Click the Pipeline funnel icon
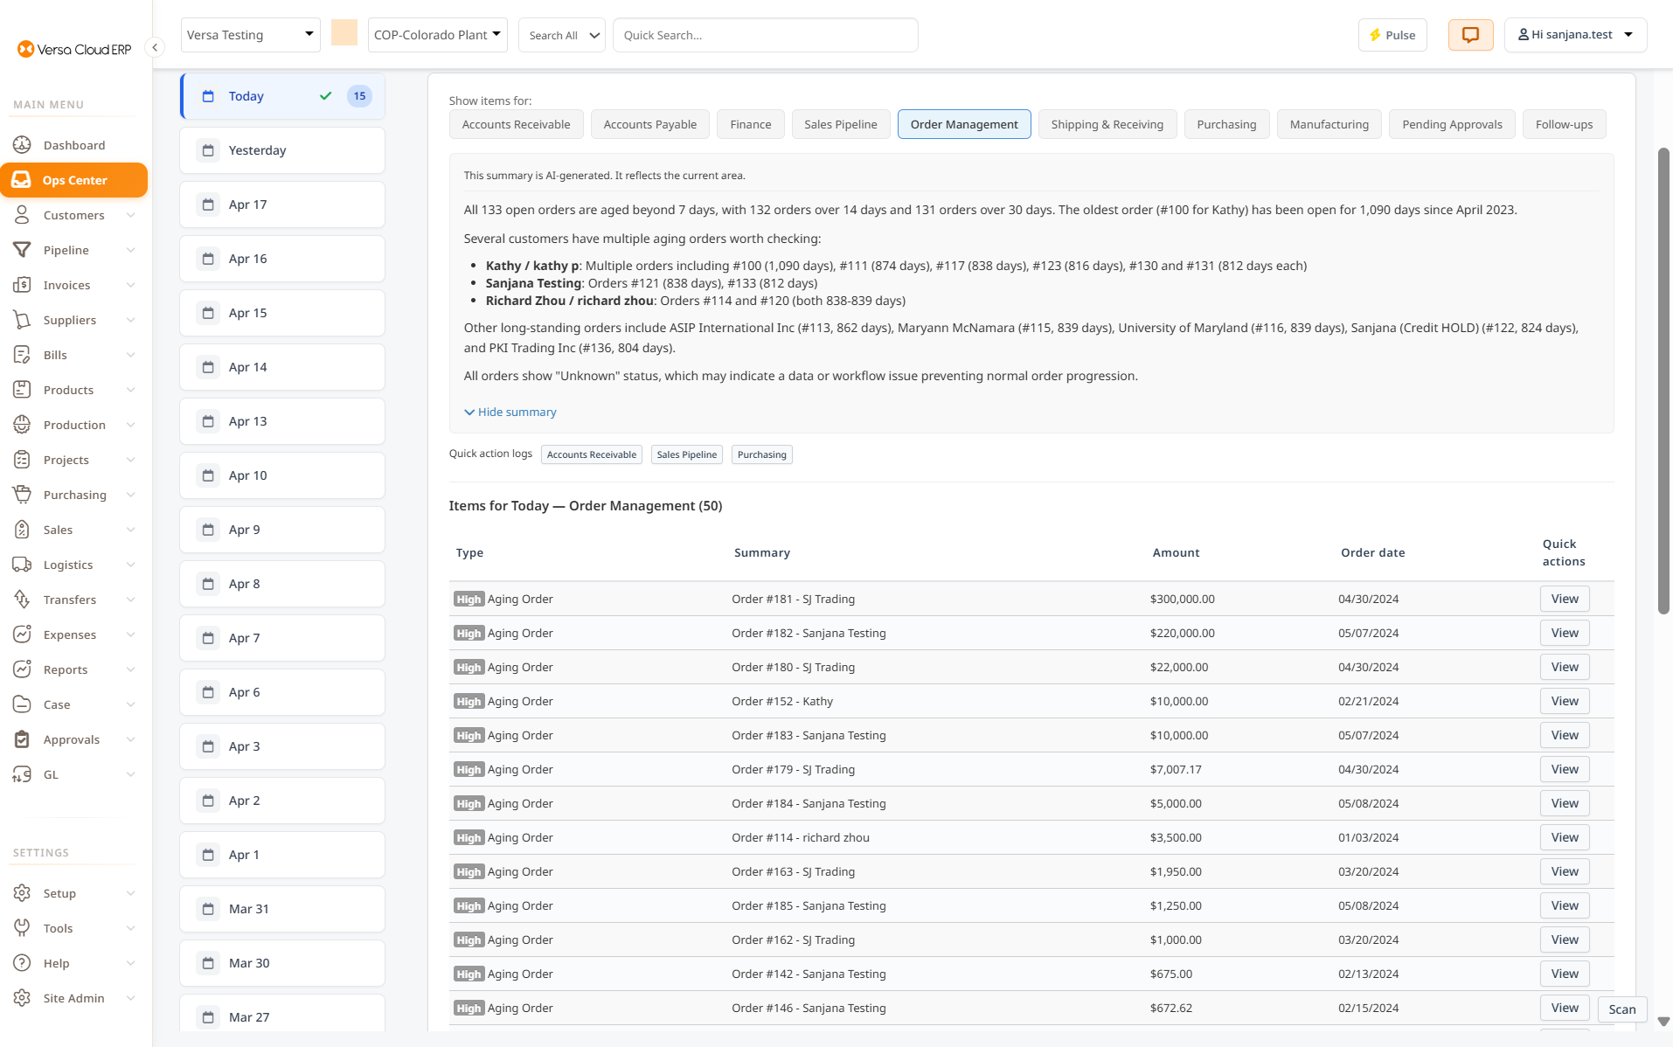Image resolution: width=1673 pixels, height=1047 pixels. tap(23, 250)
